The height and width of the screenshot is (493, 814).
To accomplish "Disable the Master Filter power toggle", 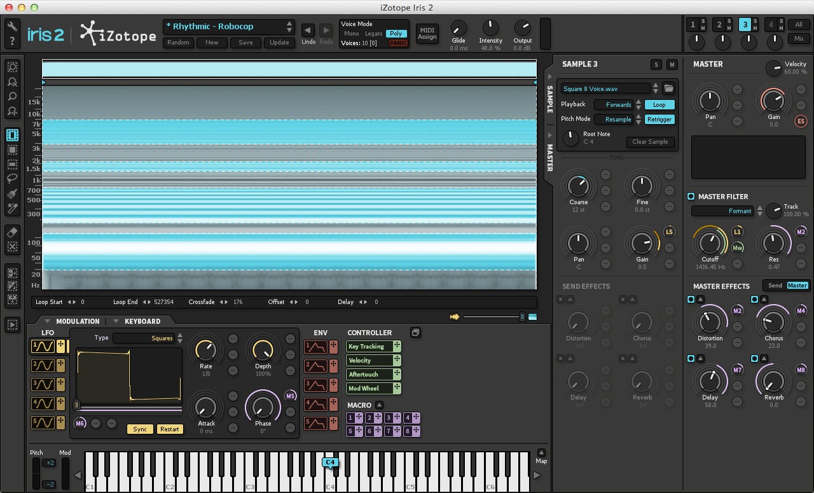I will 691,197.
